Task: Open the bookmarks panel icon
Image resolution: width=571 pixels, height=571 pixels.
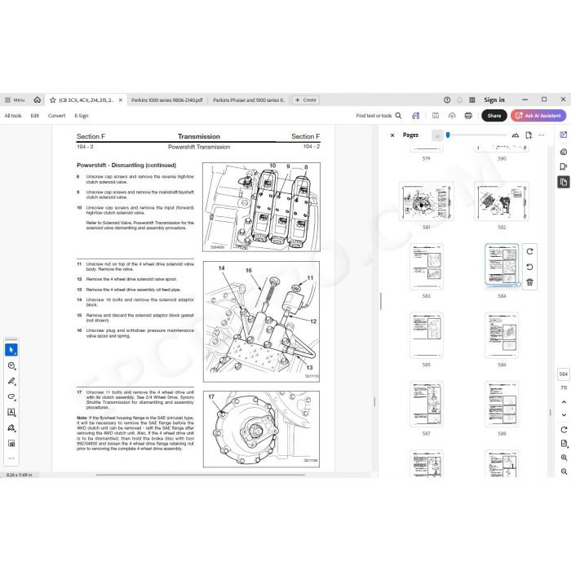Action: pyautogui.click(x=564, y=166)
